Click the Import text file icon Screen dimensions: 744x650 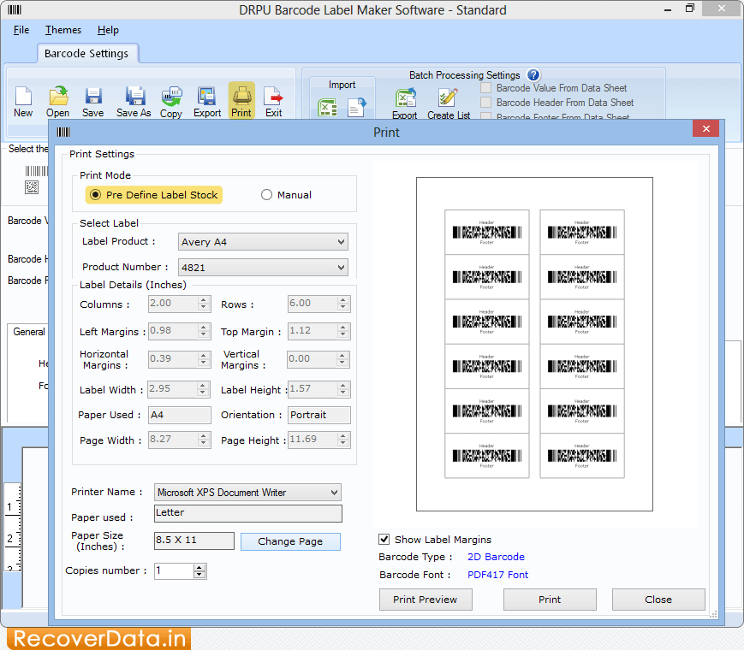(356, 107)
